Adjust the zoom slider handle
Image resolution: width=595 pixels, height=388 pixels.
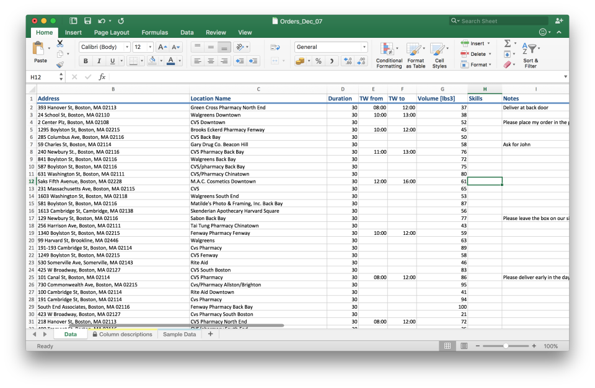[x=506, y=346]
